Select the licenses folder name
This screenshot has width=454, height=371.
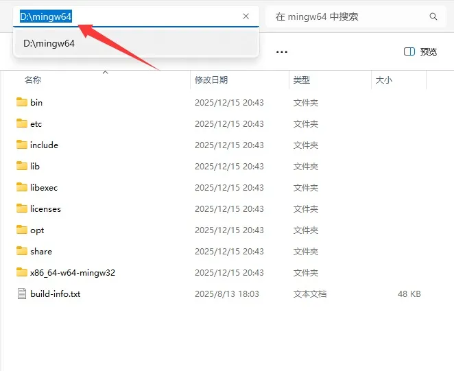point(45,208)
